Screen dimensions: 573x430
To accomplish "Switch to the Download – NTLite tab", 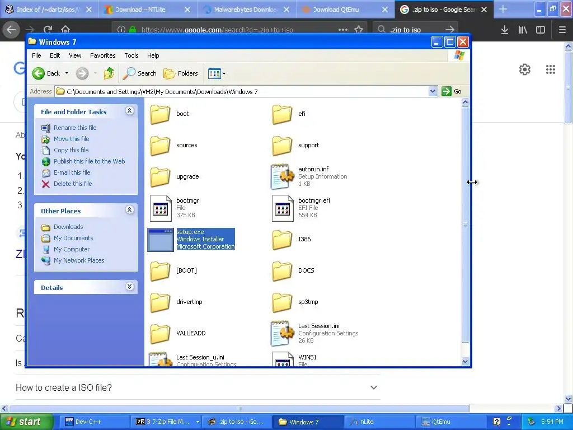I will [148, 10].
